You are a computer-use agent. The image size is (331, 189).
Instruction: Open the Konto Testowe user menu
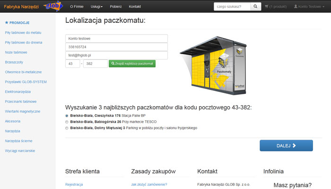coord(309,7)
